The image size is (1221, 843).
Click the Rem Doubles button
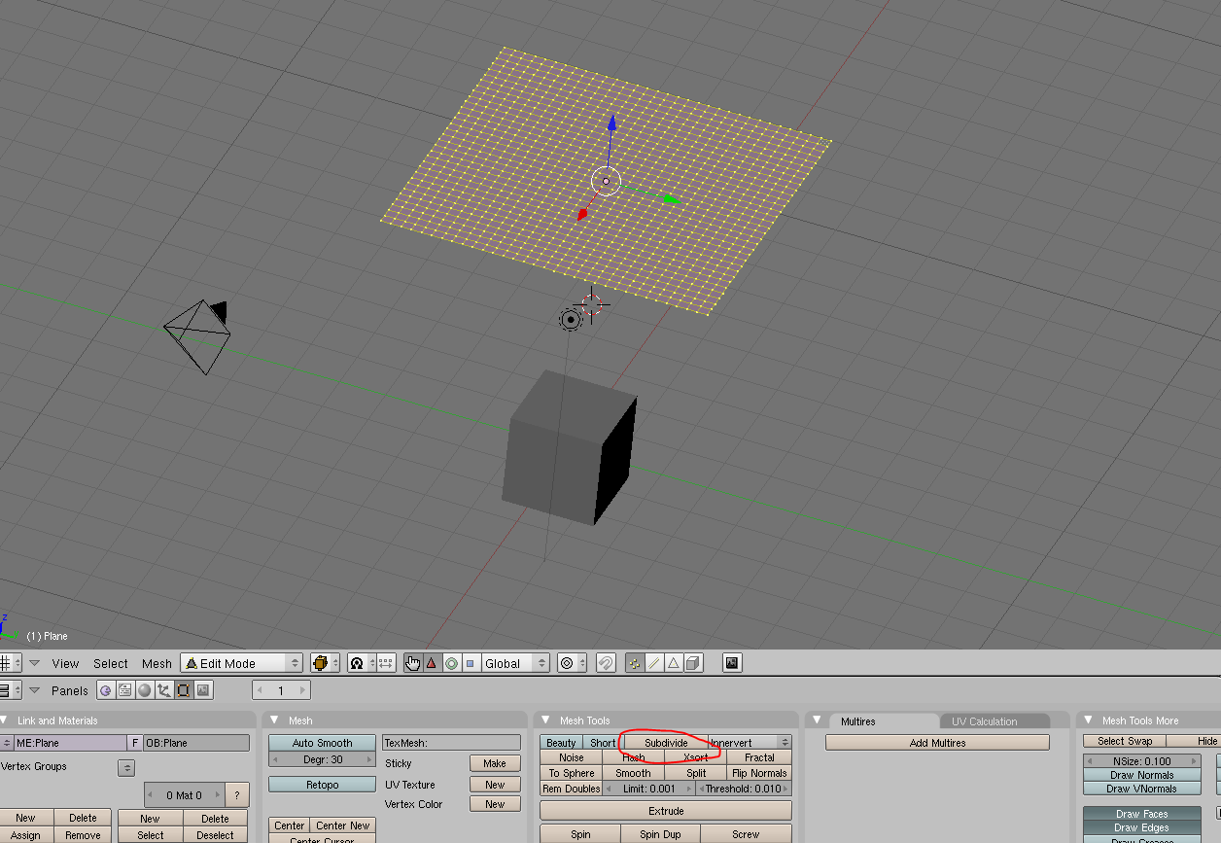pyautogui.click(x=572, y=789)
